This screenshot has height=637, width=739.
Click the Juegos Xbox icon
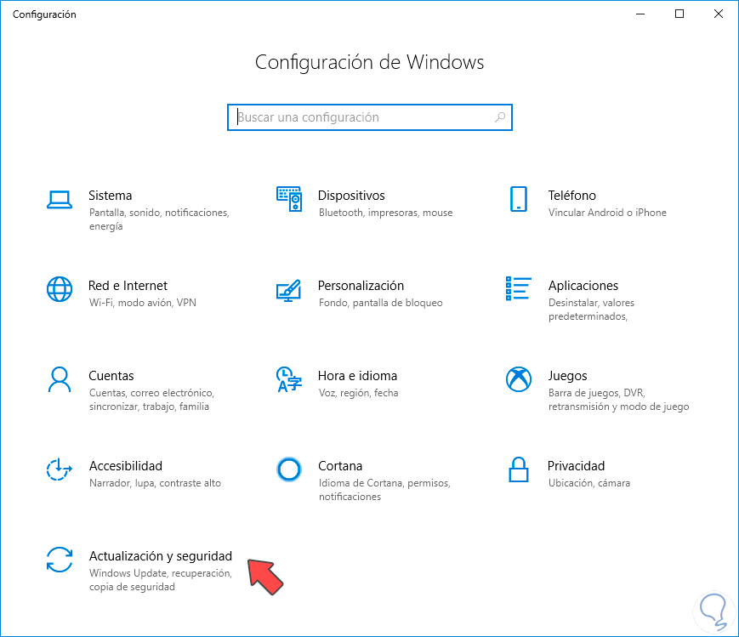[x=519, y=379]
